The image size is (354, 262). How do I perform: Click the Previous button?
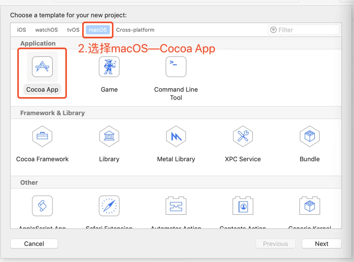click(275, 244)
